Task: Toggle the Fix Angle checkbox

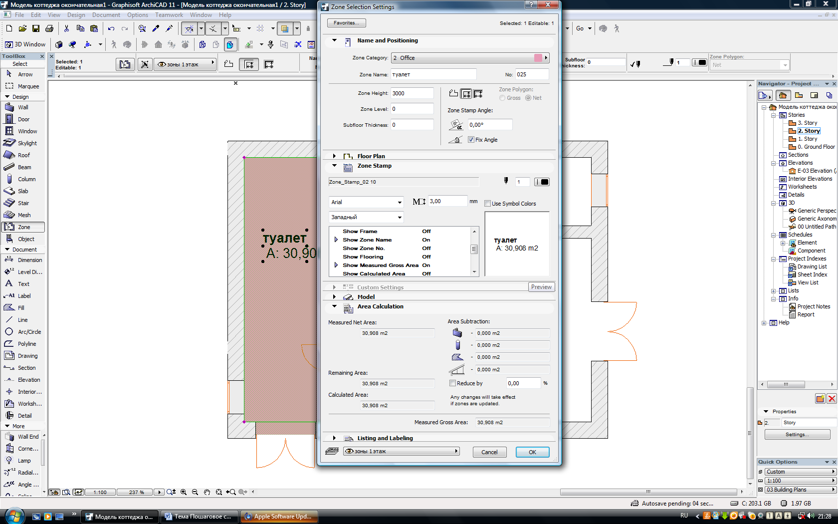Action: [x=471, y=140]
